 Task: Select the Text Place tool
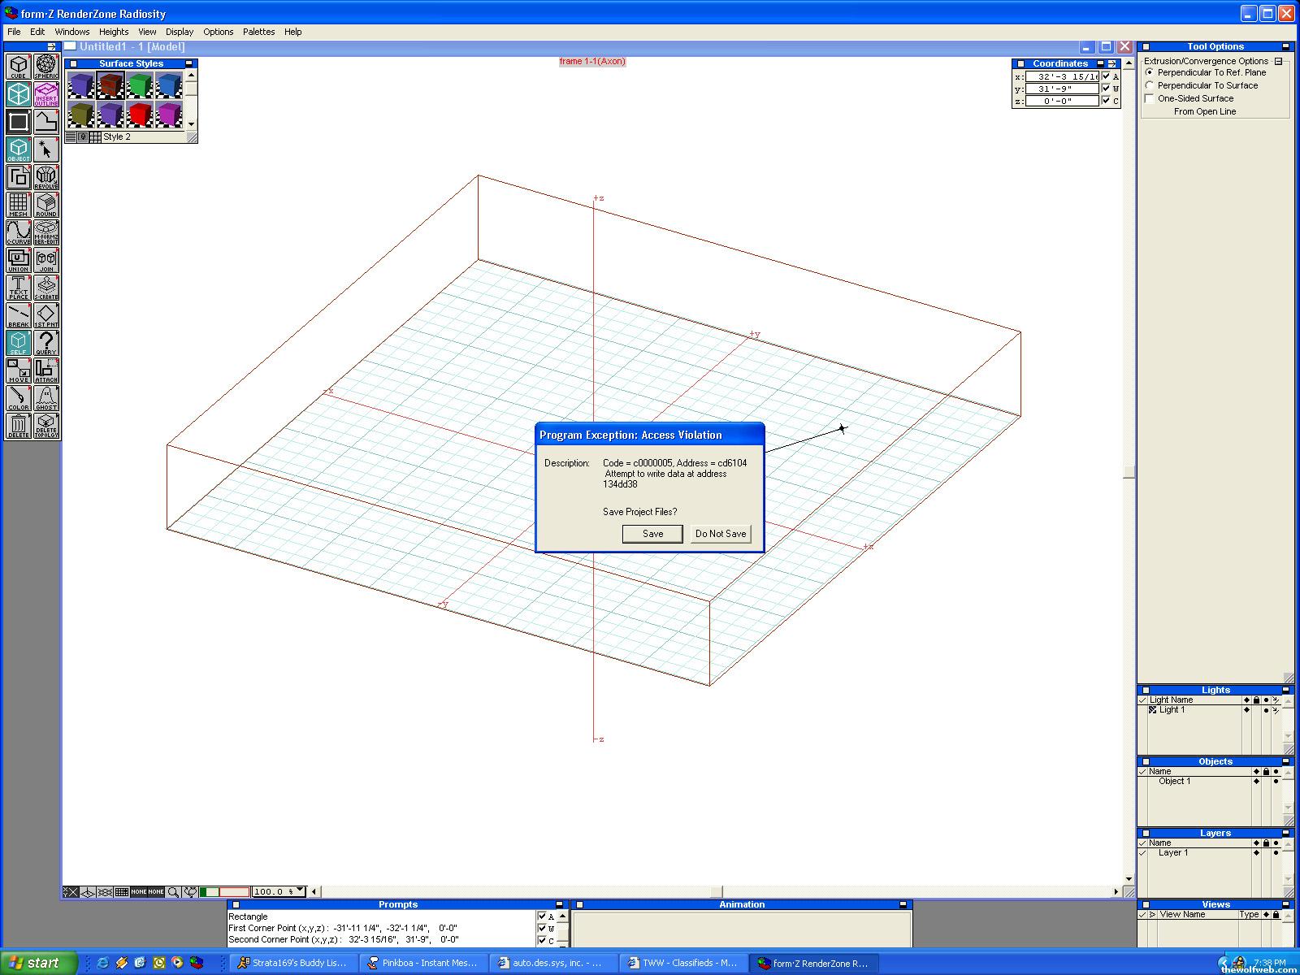18,288
